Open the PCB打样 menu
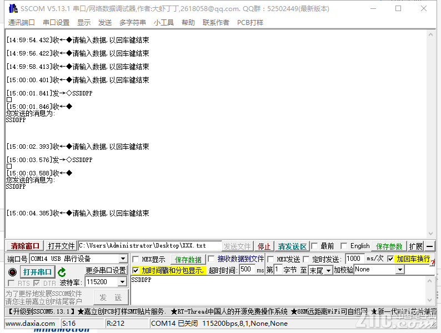This screenshot has width=441, height=333. pos(250,23)
